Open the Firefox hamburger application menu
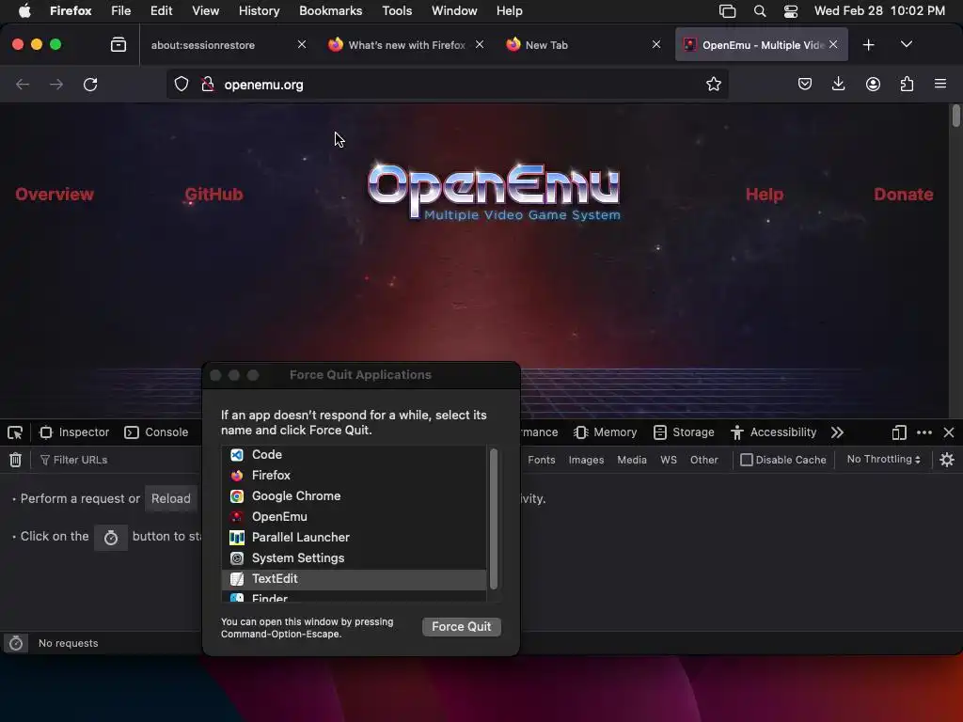 pos(940,84)
